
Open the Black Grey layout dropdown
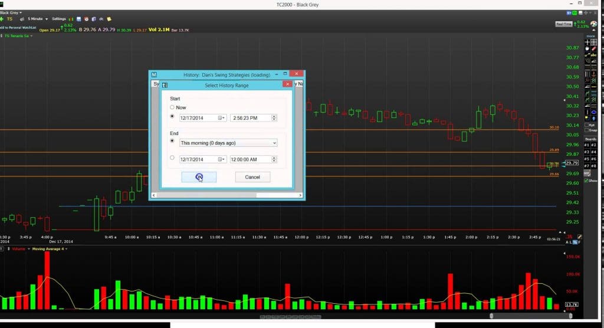click(x=11, y=13)
